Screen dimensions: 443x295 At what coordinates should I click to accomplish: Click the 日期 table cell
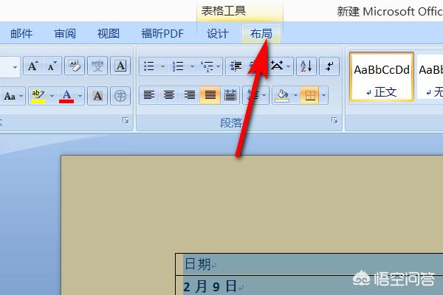point(309,265)
